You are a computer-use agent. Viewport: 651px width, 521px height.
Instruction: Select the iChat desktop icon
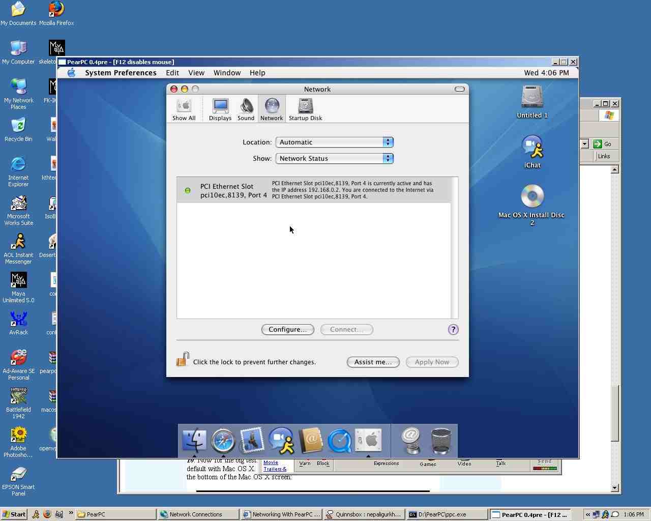(532, 152)
